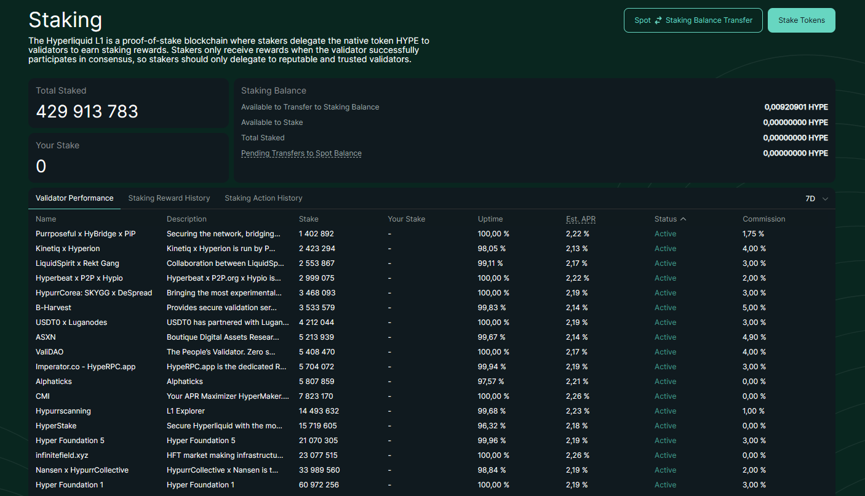Click the 0,00920901 HYPE available balance

(796, 107)
